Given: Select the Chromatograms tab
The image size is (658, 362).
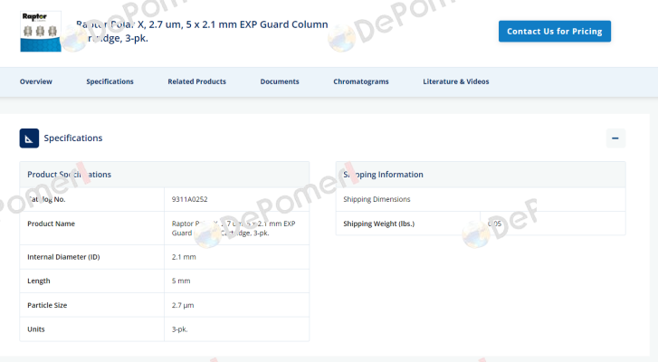Looking at the screenshot, I should (361, 81).
